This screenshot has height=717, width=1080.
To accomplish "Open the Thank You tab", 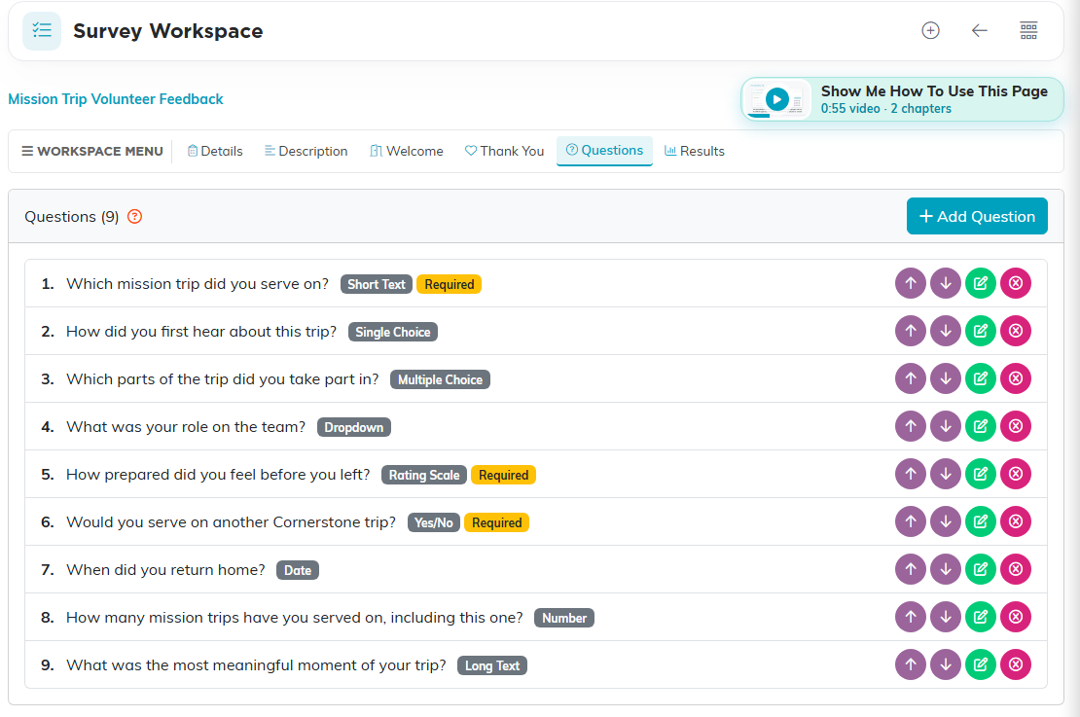I will pyautogui.click(x=504, y=151).
